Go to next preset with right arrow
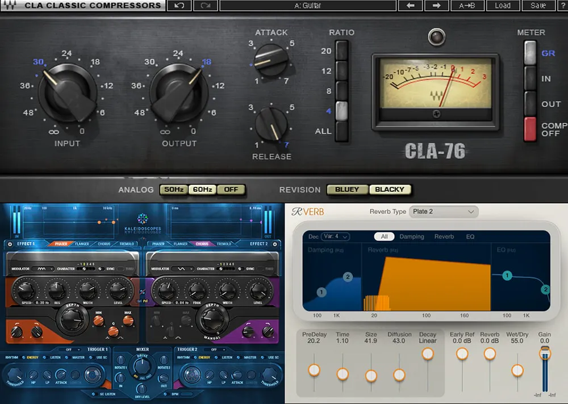The height and width of the screenshot is (404, 568). [x=436, y=6]
